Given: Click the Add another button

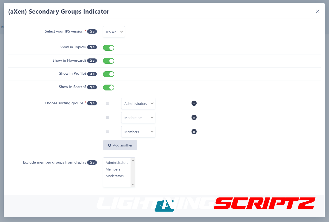Looking at the screenshot, I should [x=120, y=145].
